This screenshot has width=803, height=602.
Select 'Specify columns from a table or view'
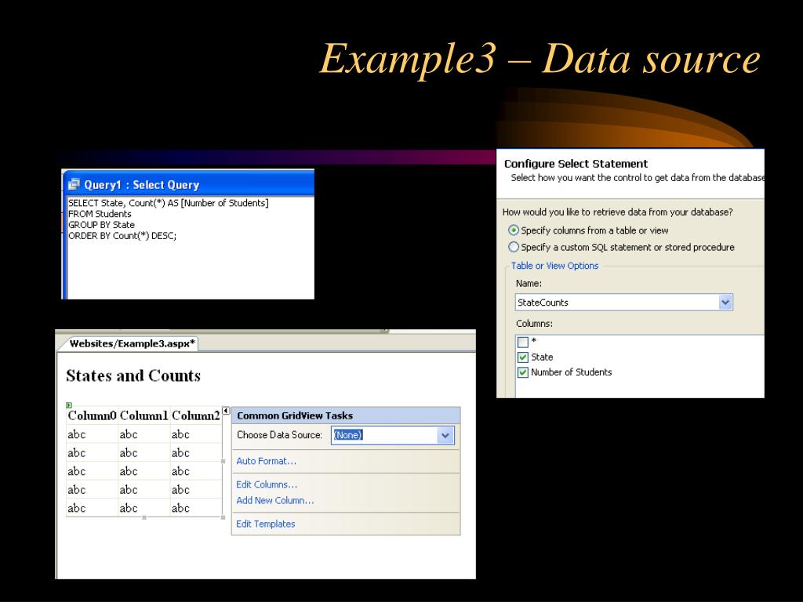click(x=513, y=230)
